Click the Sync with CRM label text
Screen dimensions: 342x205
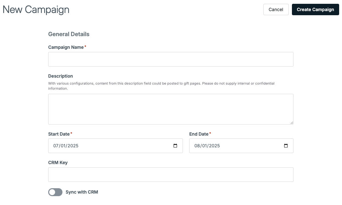pyautogui.click(x=82, y=192)
